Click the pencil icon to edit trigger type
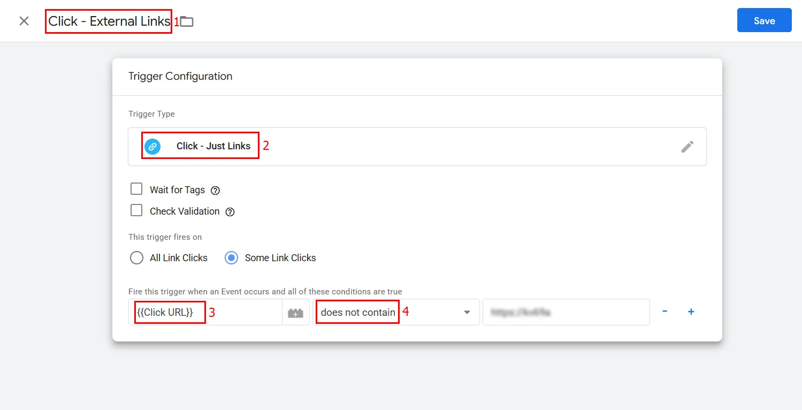This screenshot has height=410, width=802. tap(687, 147)
